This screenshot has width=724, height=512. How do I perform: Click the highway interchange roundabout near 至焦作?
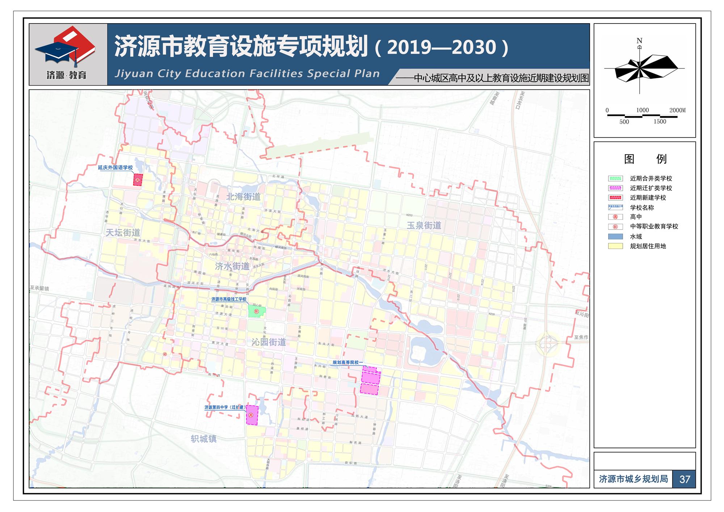click(548, 344)
